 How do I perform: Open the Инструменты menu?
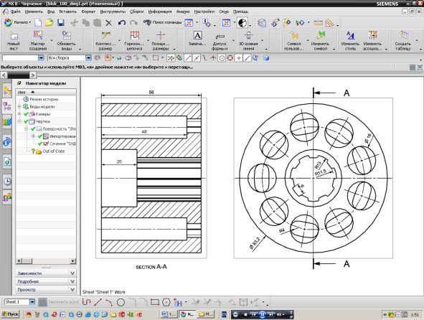click(x=113, y=11)
